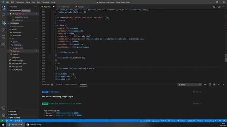Split the editor to the right
The height and width of the screenshot is (127, 227).
click(x=219, y=7)
